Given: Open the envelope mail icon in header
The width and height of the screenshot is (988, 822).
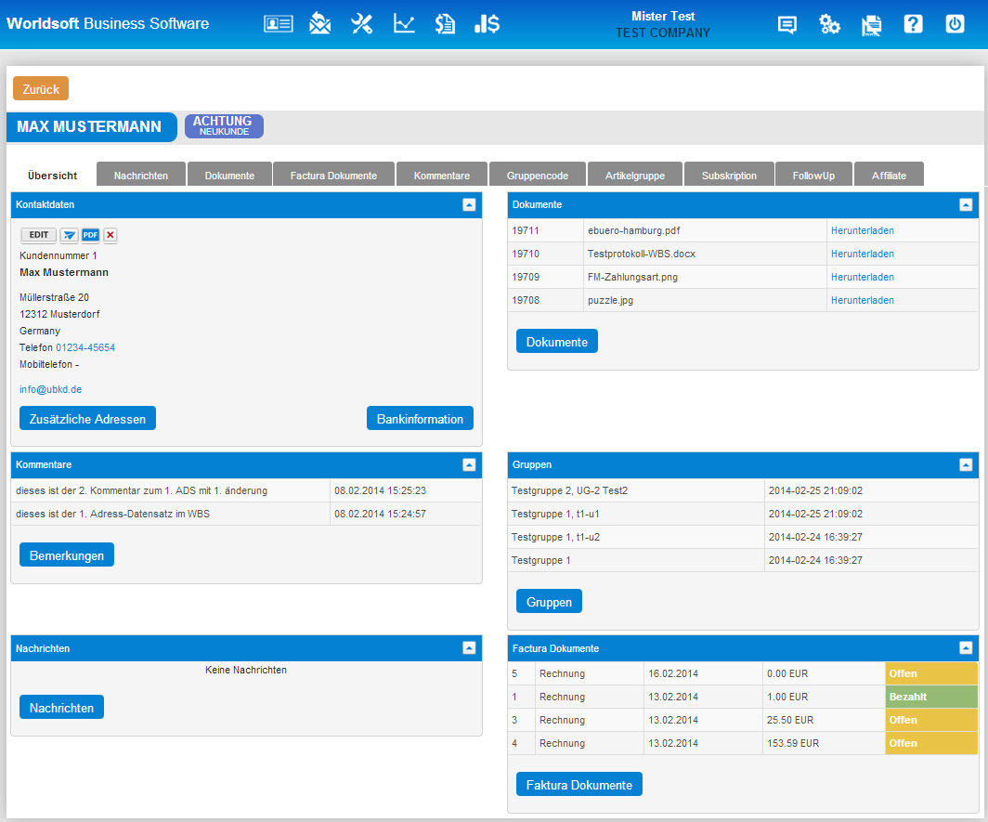Looking at the screenshot, I should tap(320, 24).
